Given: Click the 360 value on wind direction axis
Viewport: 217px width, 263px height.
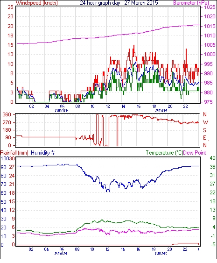Looking at the screenshot, I should coord(7,115).
